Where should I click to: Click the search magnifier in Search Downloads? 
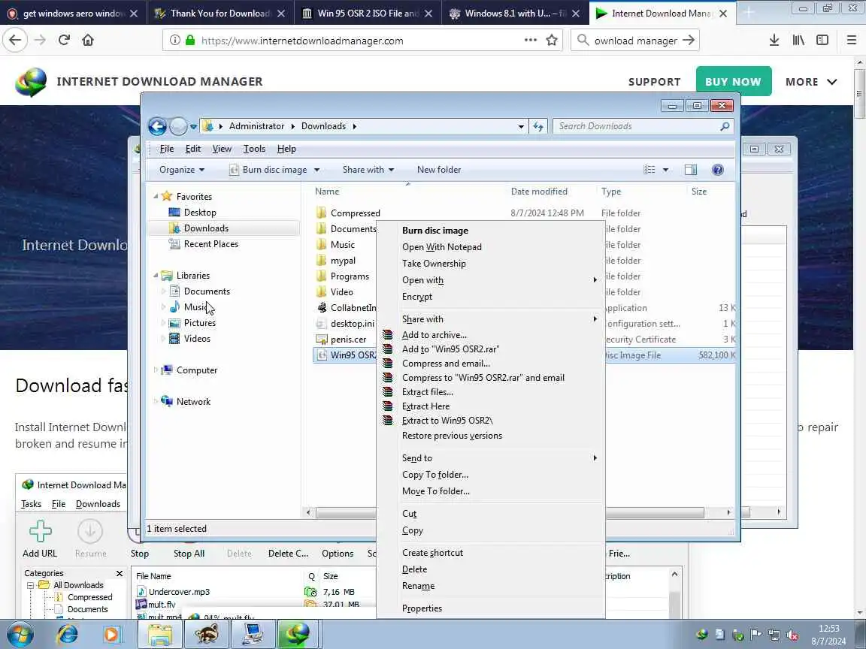point(725,126)
